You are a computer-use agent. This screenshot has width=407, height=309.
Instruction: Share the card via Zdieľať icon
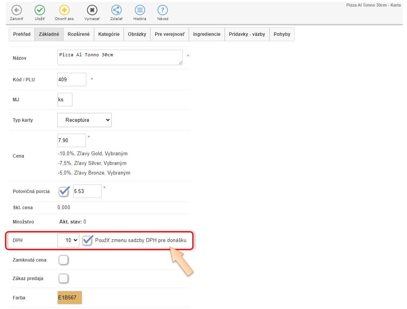(x=116, y=10)
